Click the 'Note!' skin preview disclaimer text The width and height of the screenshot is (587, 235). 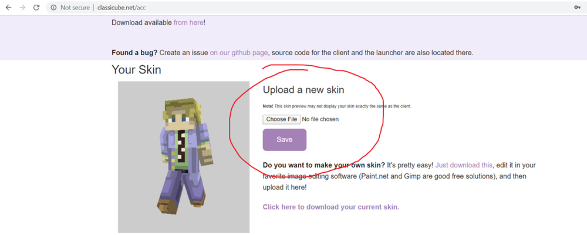click(x=337, y=106)
